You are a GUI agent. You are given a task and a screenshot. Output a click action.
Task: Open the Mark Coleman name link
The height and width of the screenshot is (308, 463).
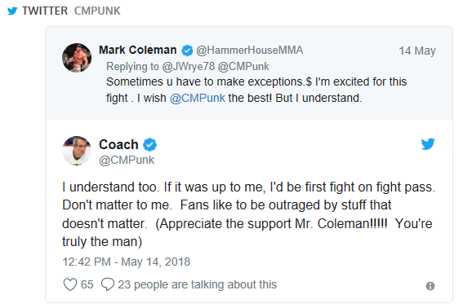(138, 50)
